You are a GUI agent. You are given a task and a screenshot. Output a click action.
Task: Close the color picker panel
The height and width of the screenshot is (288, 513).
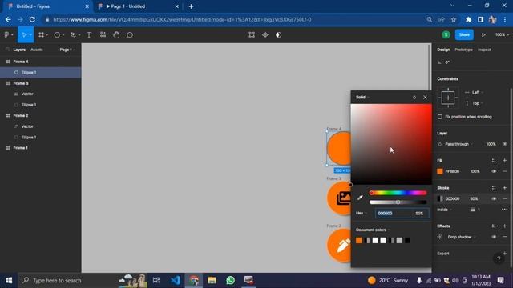tap(425, 98)
